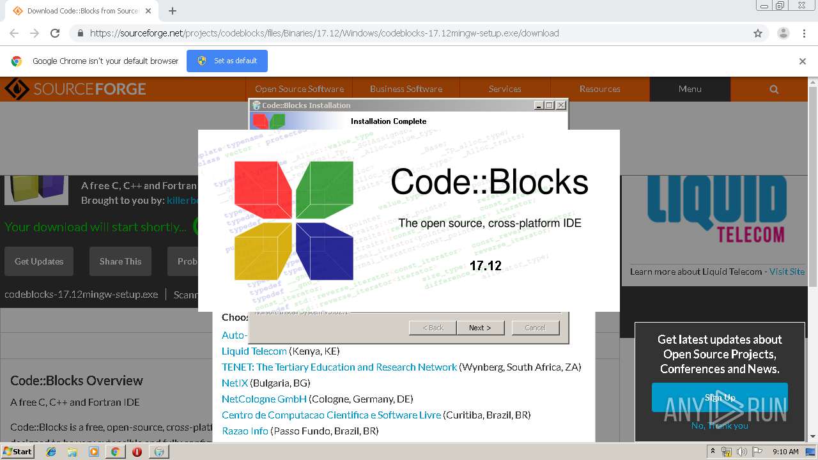818x460 pixels.
Task: Click Set as default button
Action: (227, 61)
